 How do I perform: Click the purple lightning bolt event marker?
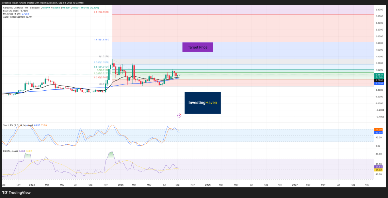click(x=179, y=115)
